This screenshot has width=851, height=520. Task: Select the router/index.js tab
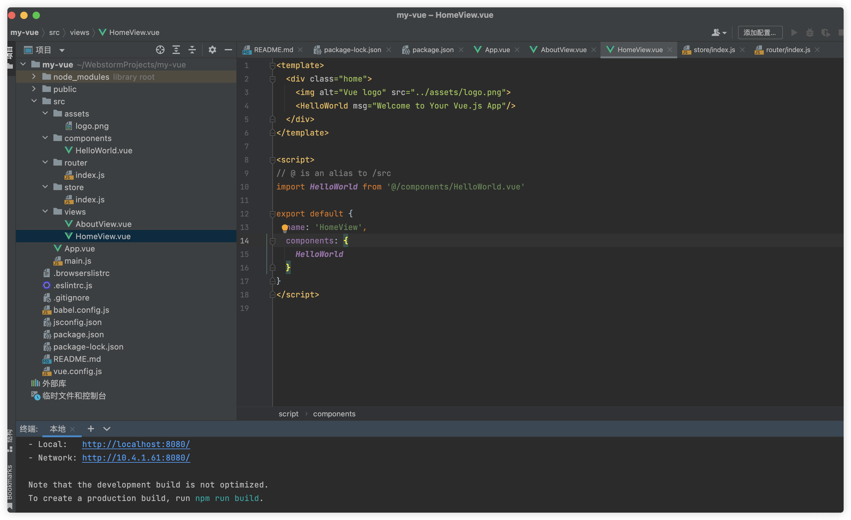[787, 50]
